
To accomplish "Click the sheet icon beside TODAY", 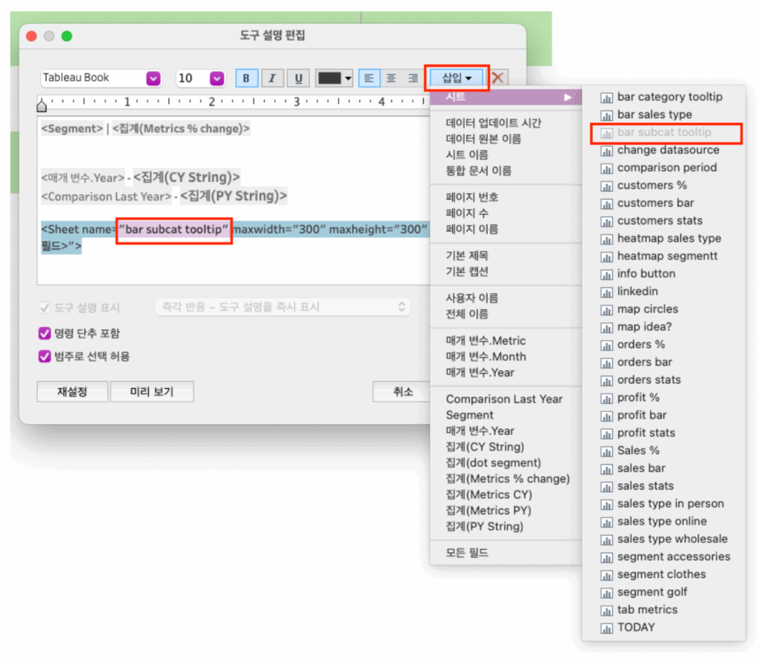I will (x=606, y=628).
